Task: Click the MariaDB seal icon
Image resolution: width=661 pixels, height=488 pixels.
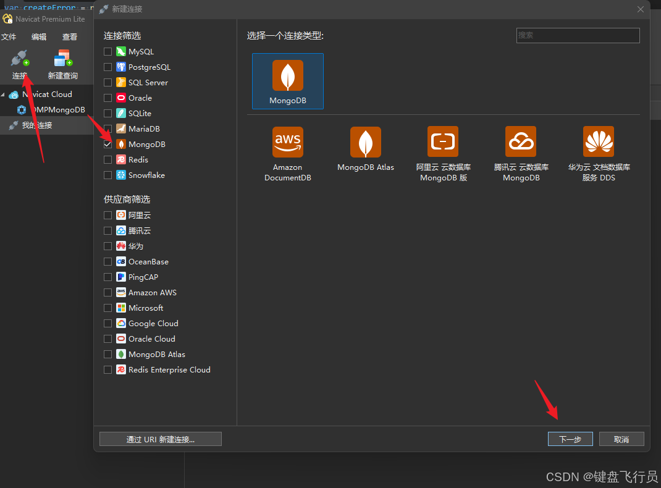Action: click(121, 128)
